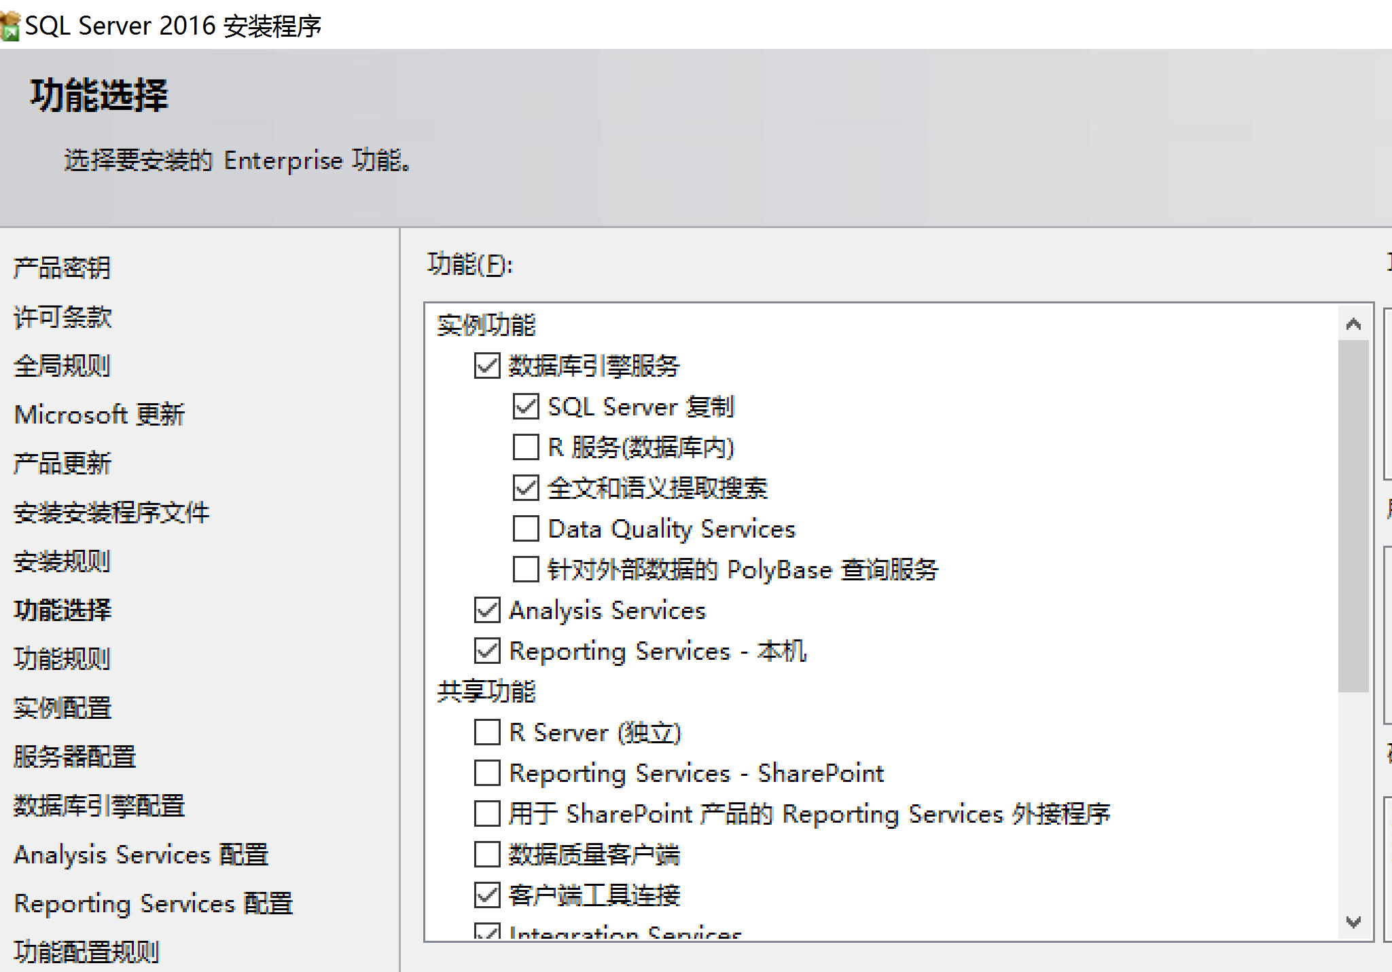1392x972 pixels.
Task: Uncheck 数据库引擎服务 checkbox
Action: tap(487, 366)
